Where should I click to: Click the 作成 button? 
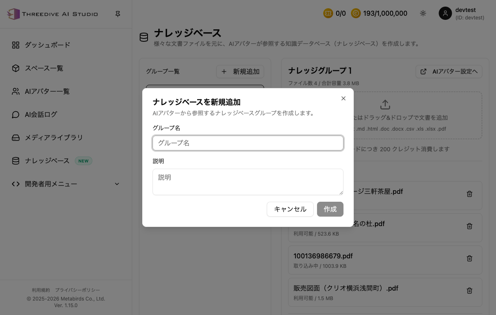click(x=330, y=209)
